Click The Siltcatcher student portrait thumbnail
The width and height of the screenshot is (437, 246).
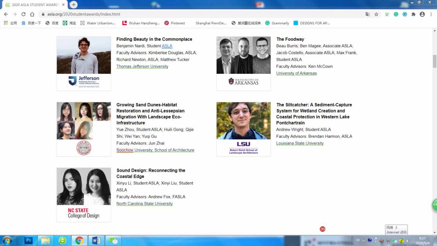(243, 121)
